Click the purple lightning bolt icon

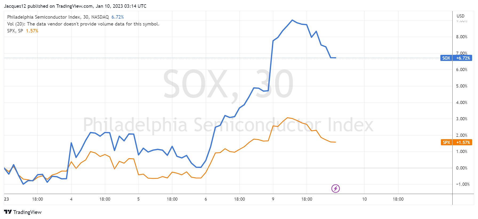pyautogui.click(x=335, y=188)
